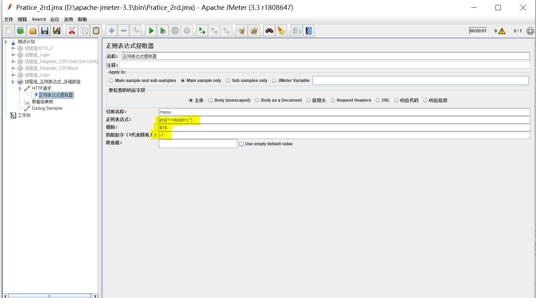Select 信息头 radio button
This screenshot has width=536, height=298.
308,100
